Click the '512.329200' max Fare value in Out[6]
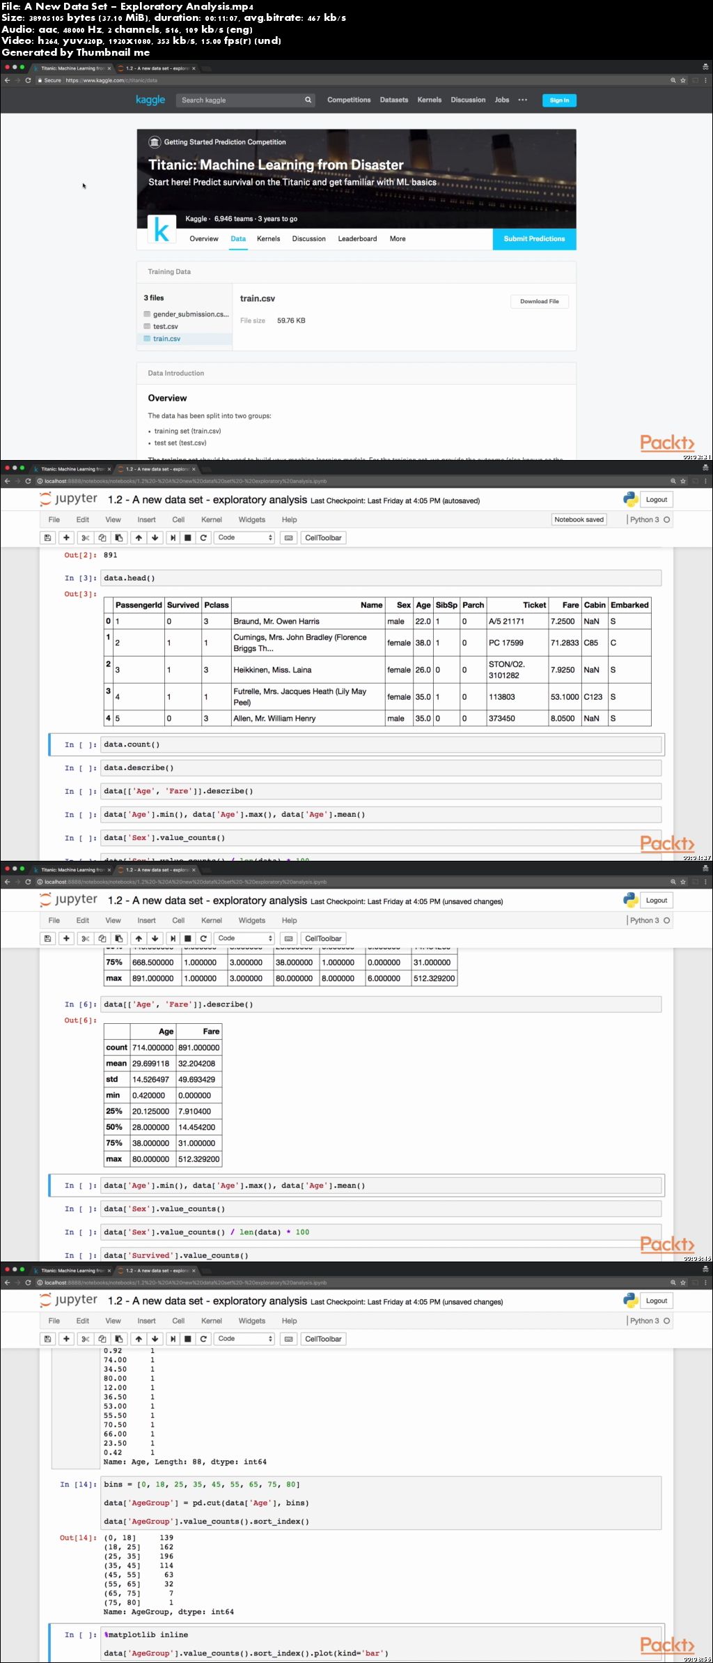This screenshot has height=1663, width=713. point(199,1159)
